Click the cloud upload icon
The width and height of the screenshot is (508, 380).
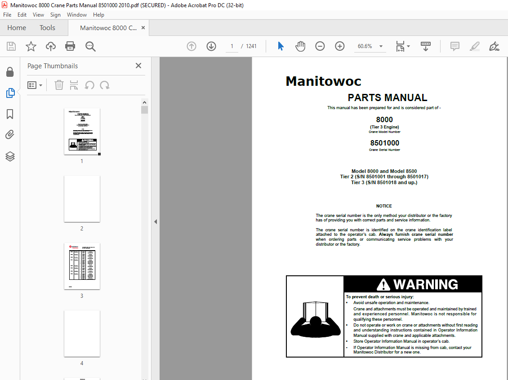point(50,46)
